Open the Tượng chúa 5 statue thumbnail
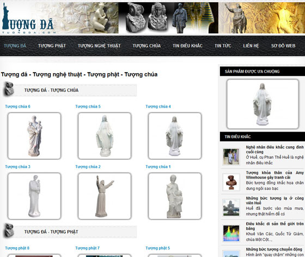The height and width of the screenshot is (257, 305). click(105, 136)
